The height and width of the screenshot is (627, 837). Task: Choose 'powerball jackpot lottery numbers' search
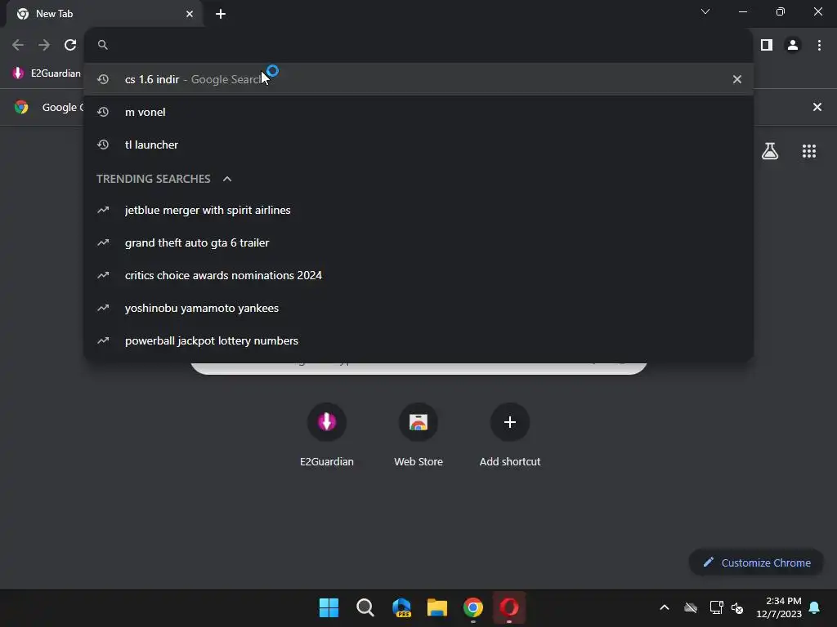[418, 340]
